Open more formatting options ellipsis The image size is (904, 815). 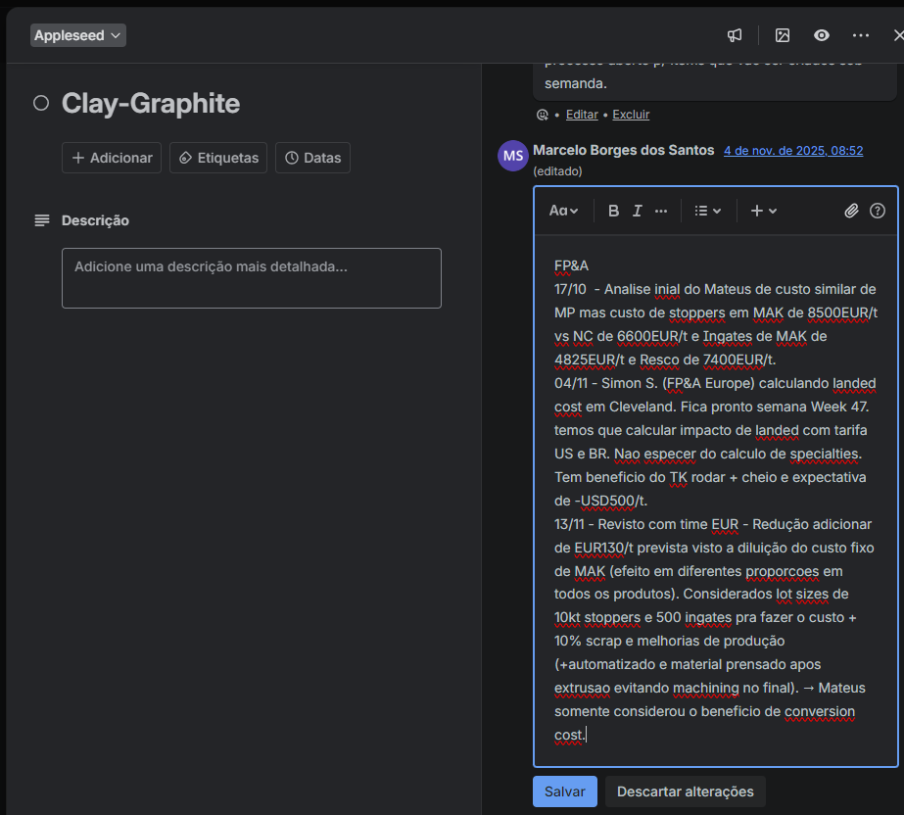[x=661, y=212]
